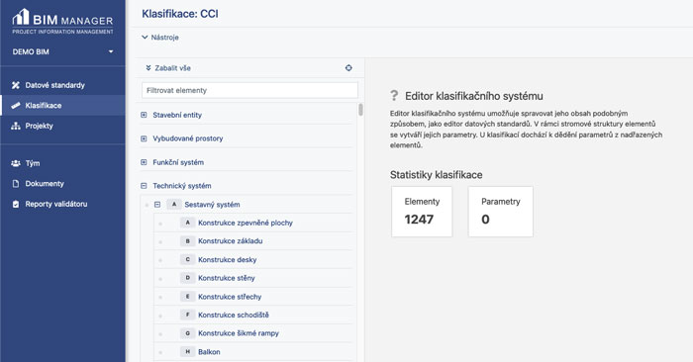Viewport: 693px width, 362px height.
Task: Click the Statistiky klasifikace heading
Action: pyautogui.click(x=437, y=175)
